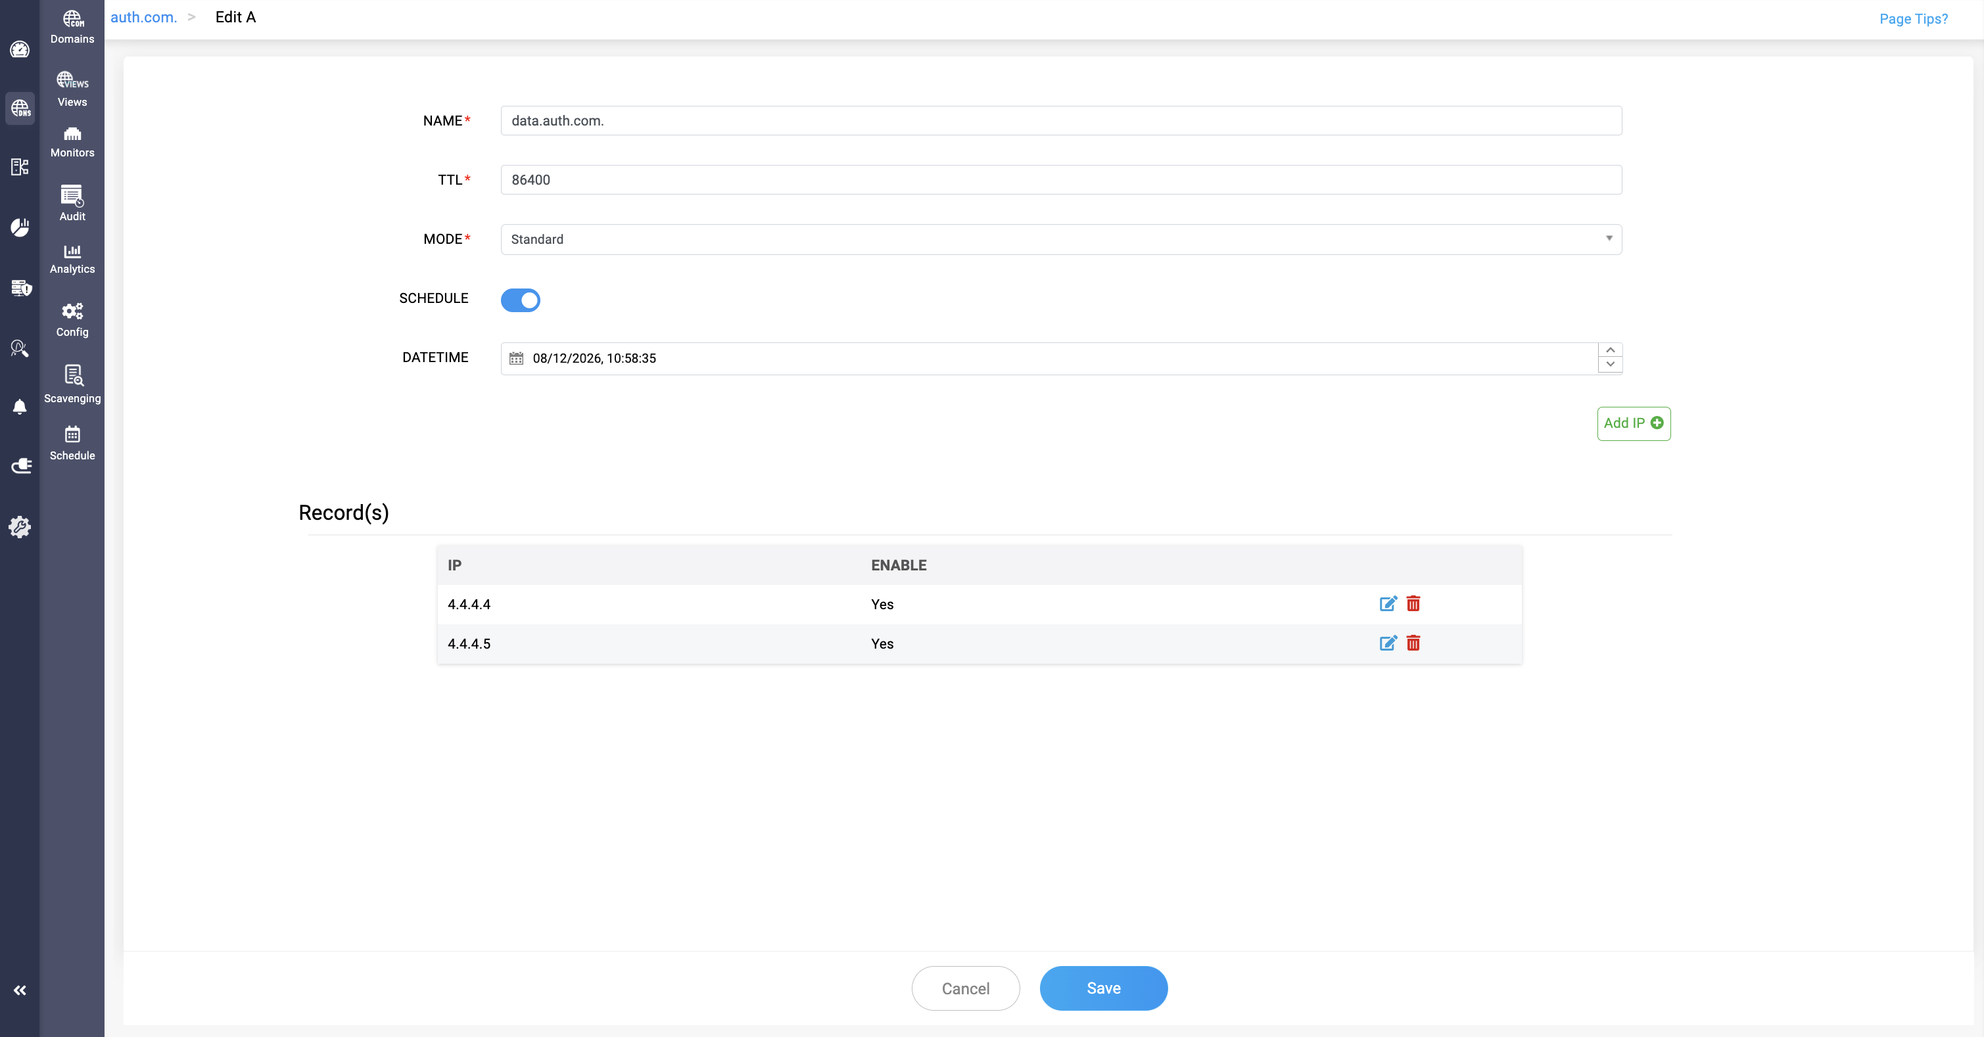Open the dashboard gauge icon in the sidebar
Viewport: 1984px width, 1037px height.
[20, 50]
